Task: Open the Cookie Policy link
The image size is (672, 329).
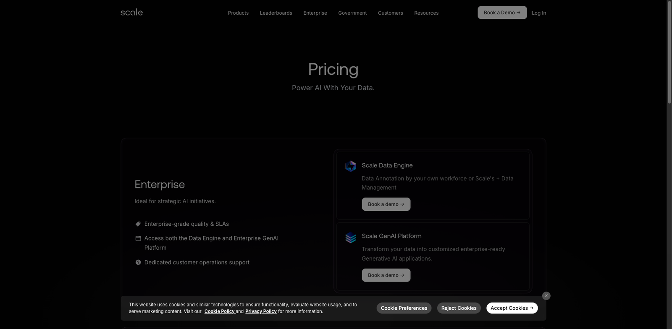Action: pyautogui.click(x=220, y=311)
